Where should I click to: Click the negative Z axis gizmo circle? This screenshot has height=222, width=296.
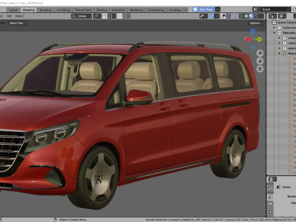click(253, 47)
